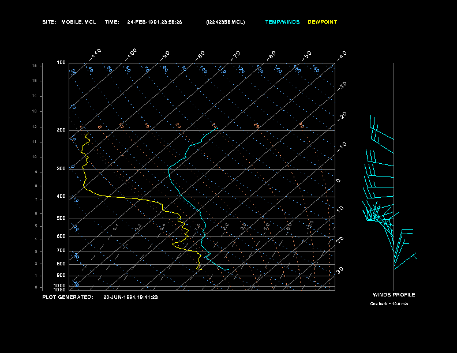Click the "PLOT GENERATED:" label
The image size is (457, 353).
click(68, 297)
